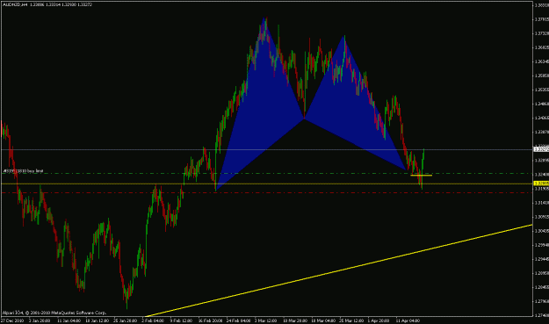The width and height of the screenshot is (549, 324).
Task: Click the short yellow marker near current price
Action: coord(422,176)
